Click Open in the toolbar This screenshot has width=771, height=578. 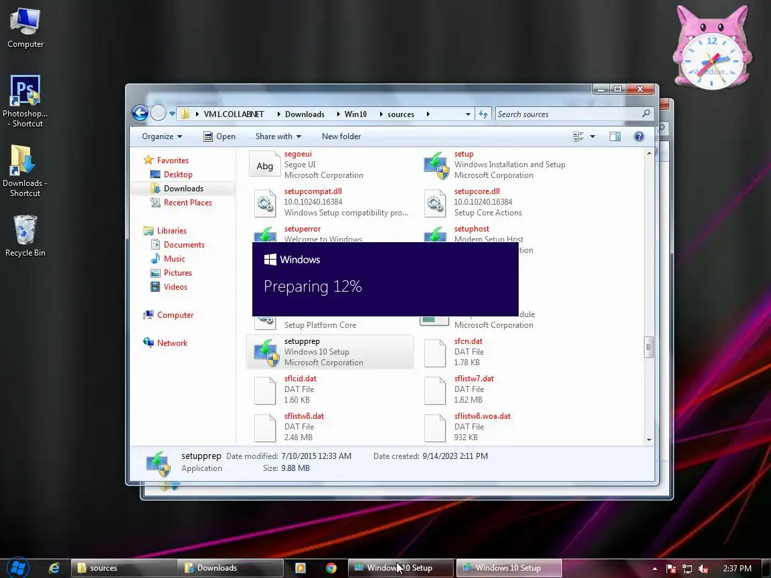(220, 136)
